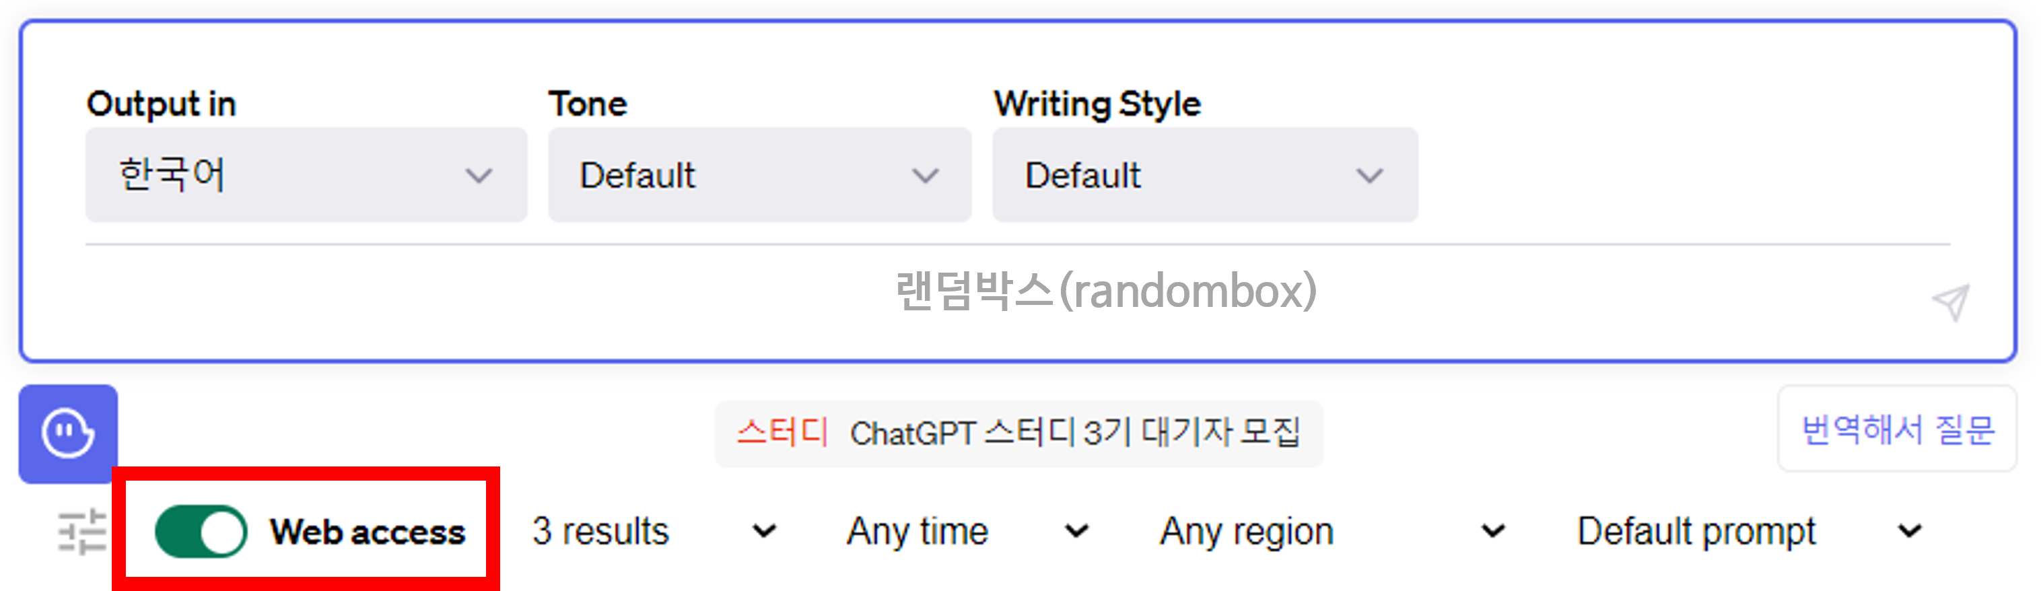Open the purple chat bubble assistant

coord(67,434)
